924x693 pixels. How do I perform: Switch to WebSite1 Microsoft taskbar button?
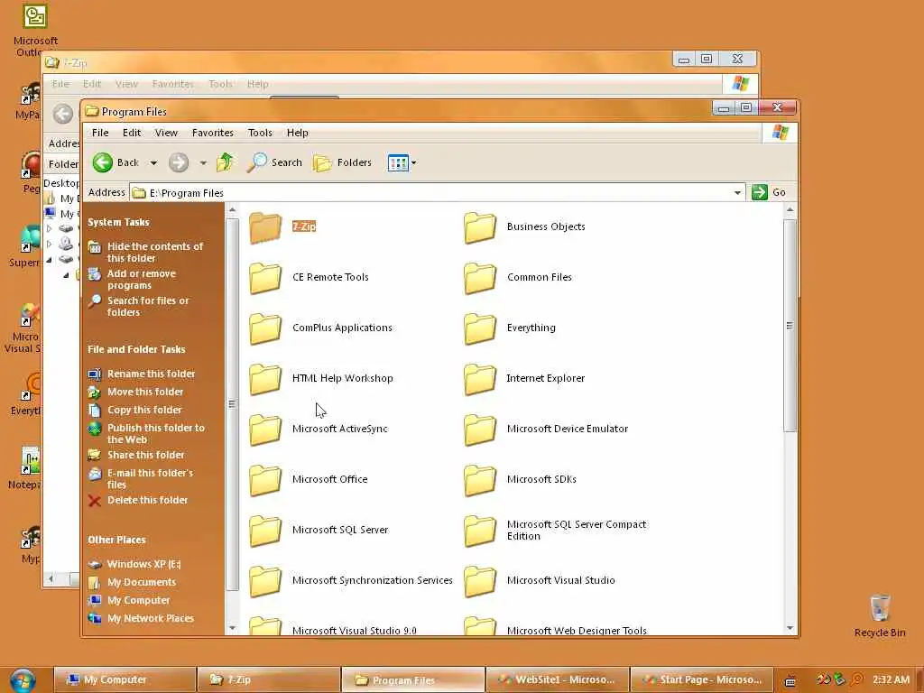pyautogui.click(x=558, y=680)
